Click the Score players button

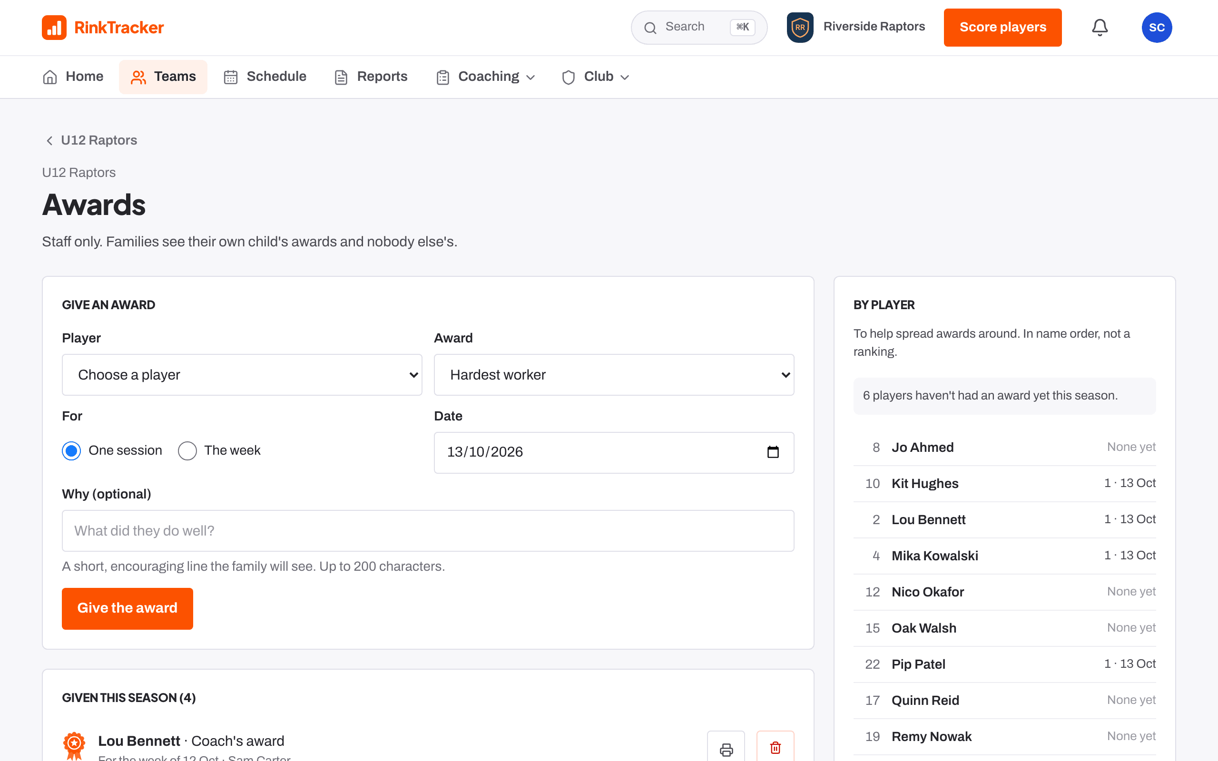coord(1002,27)
